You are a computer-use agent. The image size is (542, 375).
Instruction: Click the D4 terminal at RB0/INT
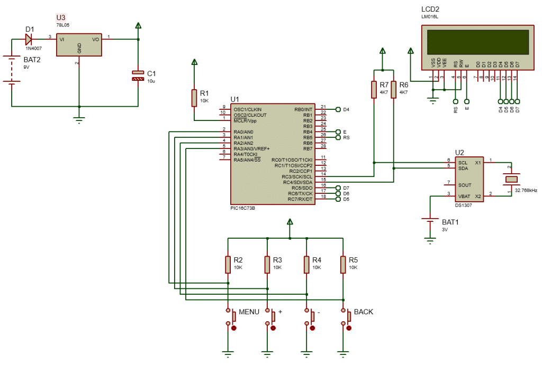[x=338, y=109]
